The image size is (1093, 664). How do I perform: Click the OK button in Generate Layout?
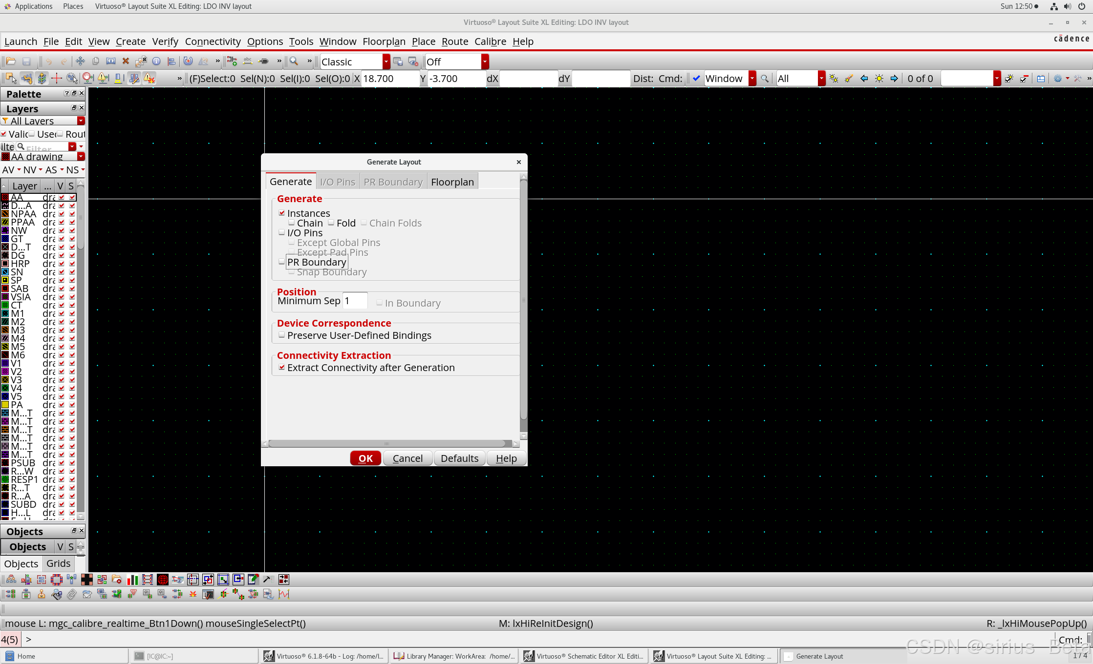click(x=365, y=458)
